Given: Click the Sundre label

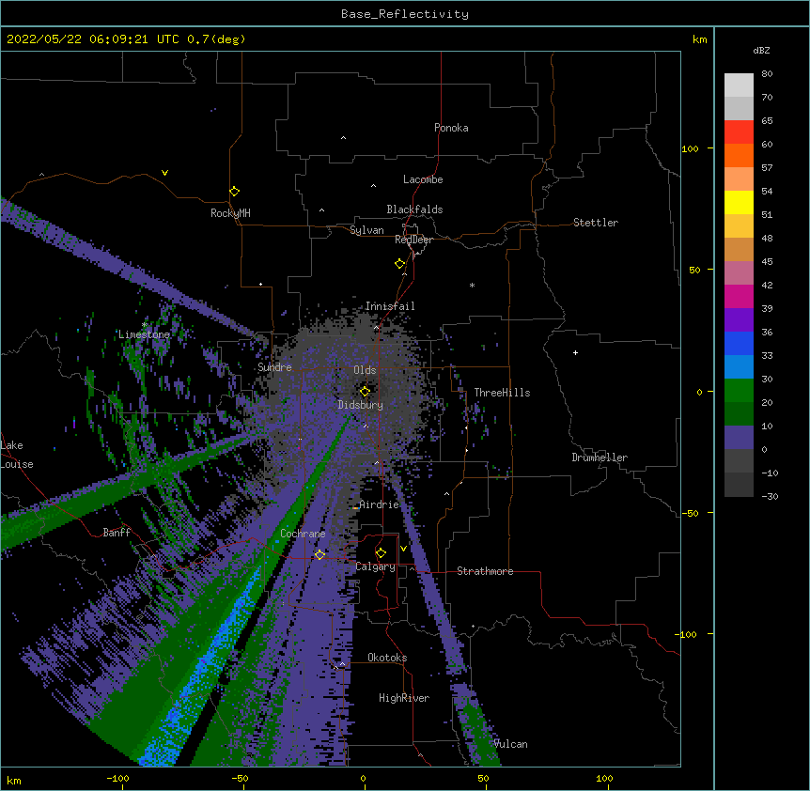Looking at the screenshot, I should point(274,367).
